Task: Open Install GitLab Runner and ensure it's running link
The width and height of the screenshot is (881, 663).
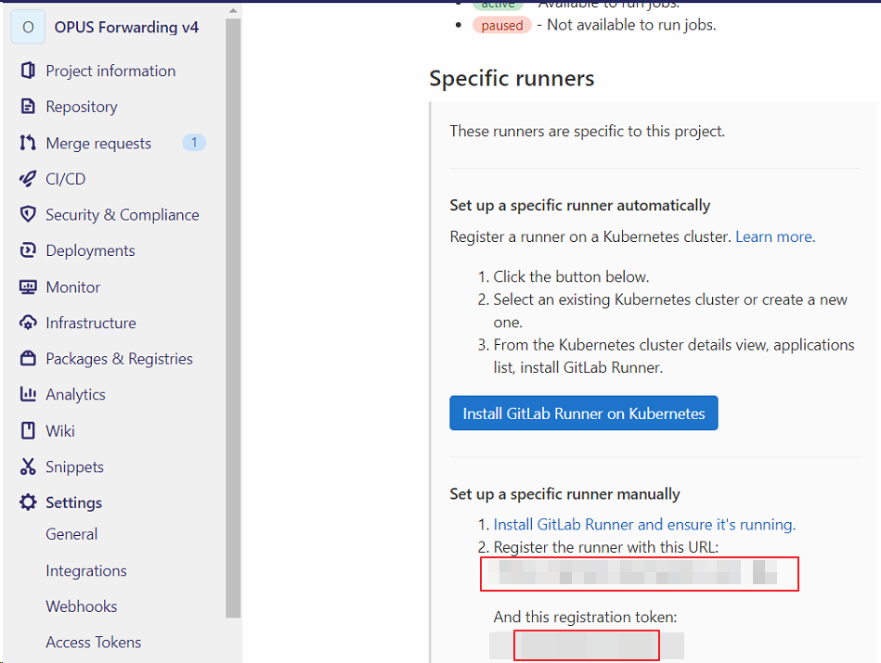Action: 644,524
